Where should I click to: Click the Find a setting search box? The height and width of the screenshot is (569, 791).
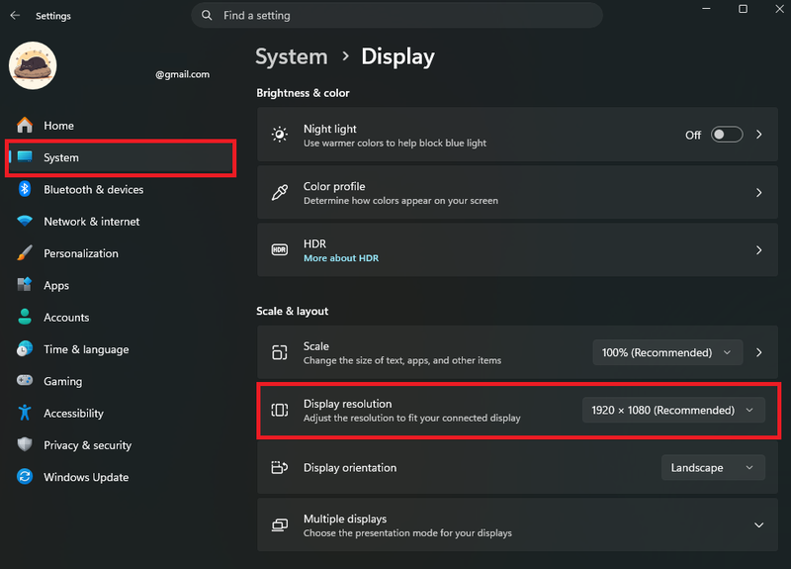[x=396, y=15]
